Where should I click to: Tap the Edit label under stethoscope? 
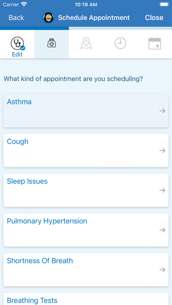pos(18,54)
